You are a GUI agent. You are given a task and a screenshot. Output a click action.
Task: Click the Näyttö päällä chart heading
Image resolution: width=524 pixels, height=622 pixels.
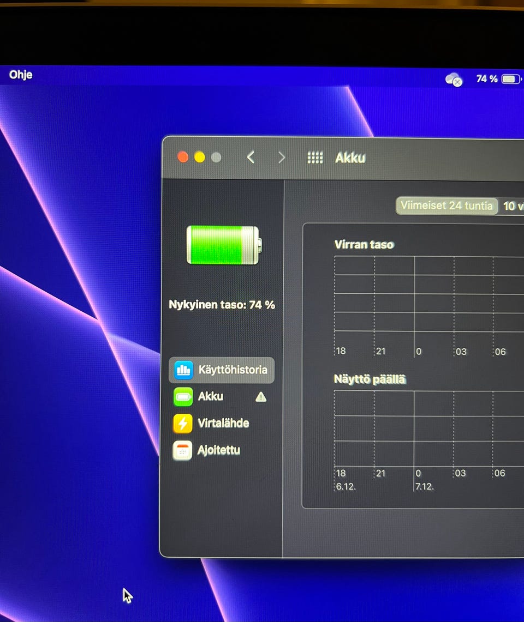point(370,379)
